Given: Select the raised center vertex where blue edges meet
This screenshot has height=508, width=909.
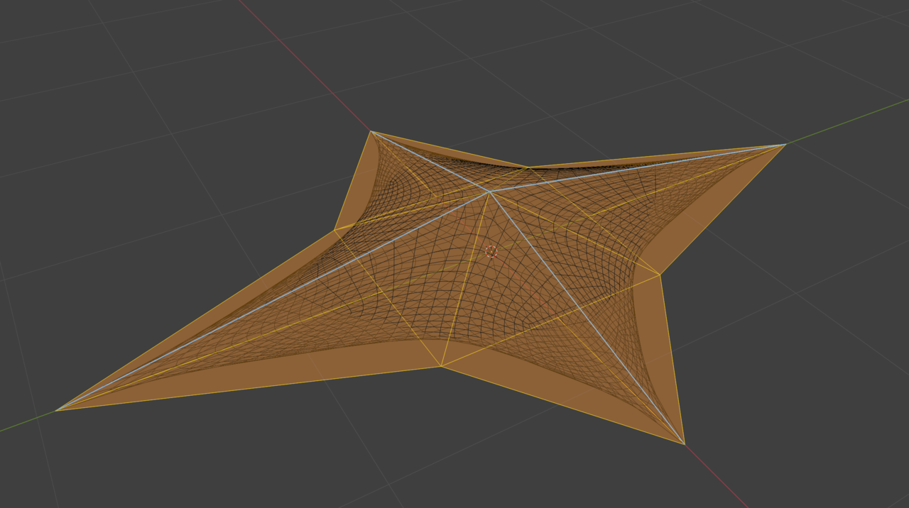Looking at the screenshot, I should pyautogui.click(x=489, y=192).
